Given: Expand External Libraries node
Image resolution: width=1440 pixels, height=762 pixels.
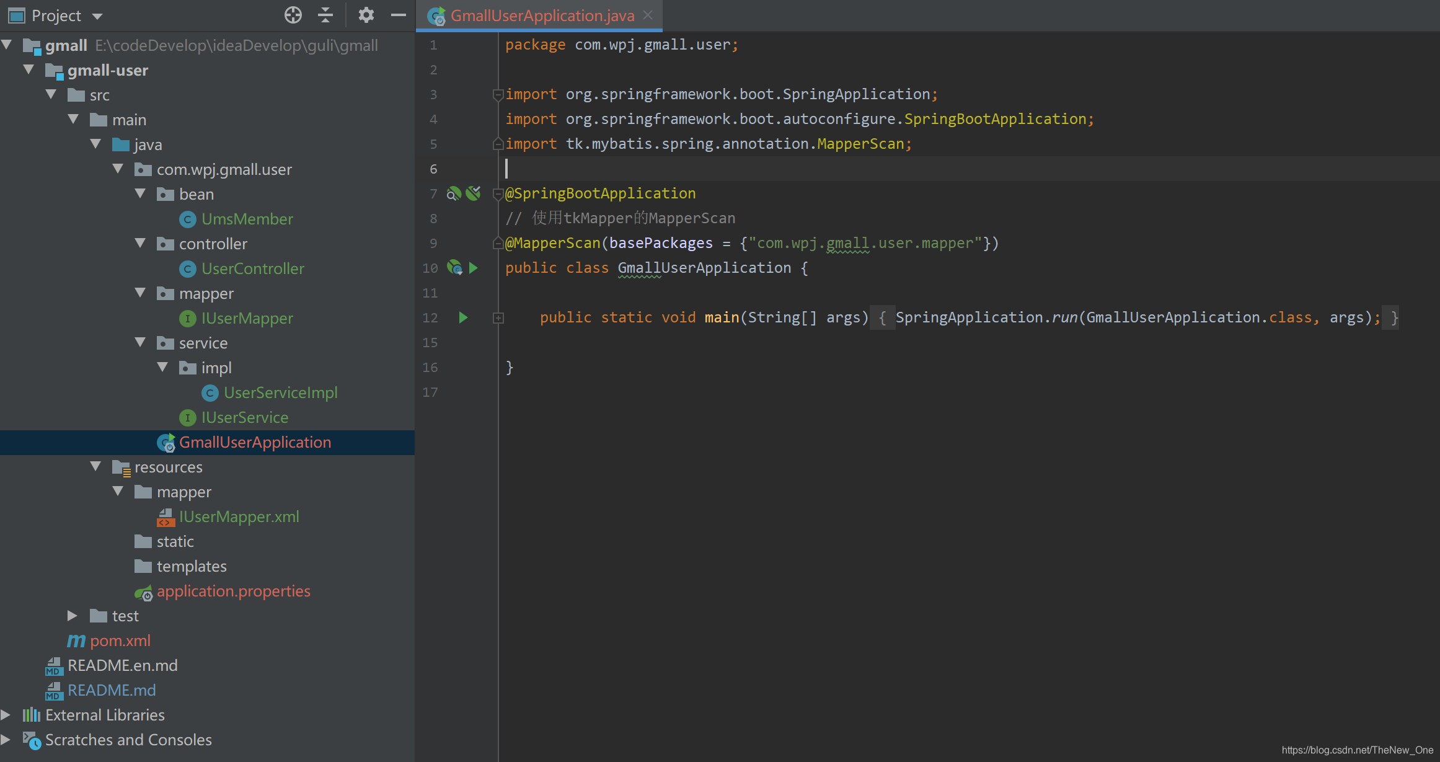Looking at the screenshot, I should click(6, 715).
